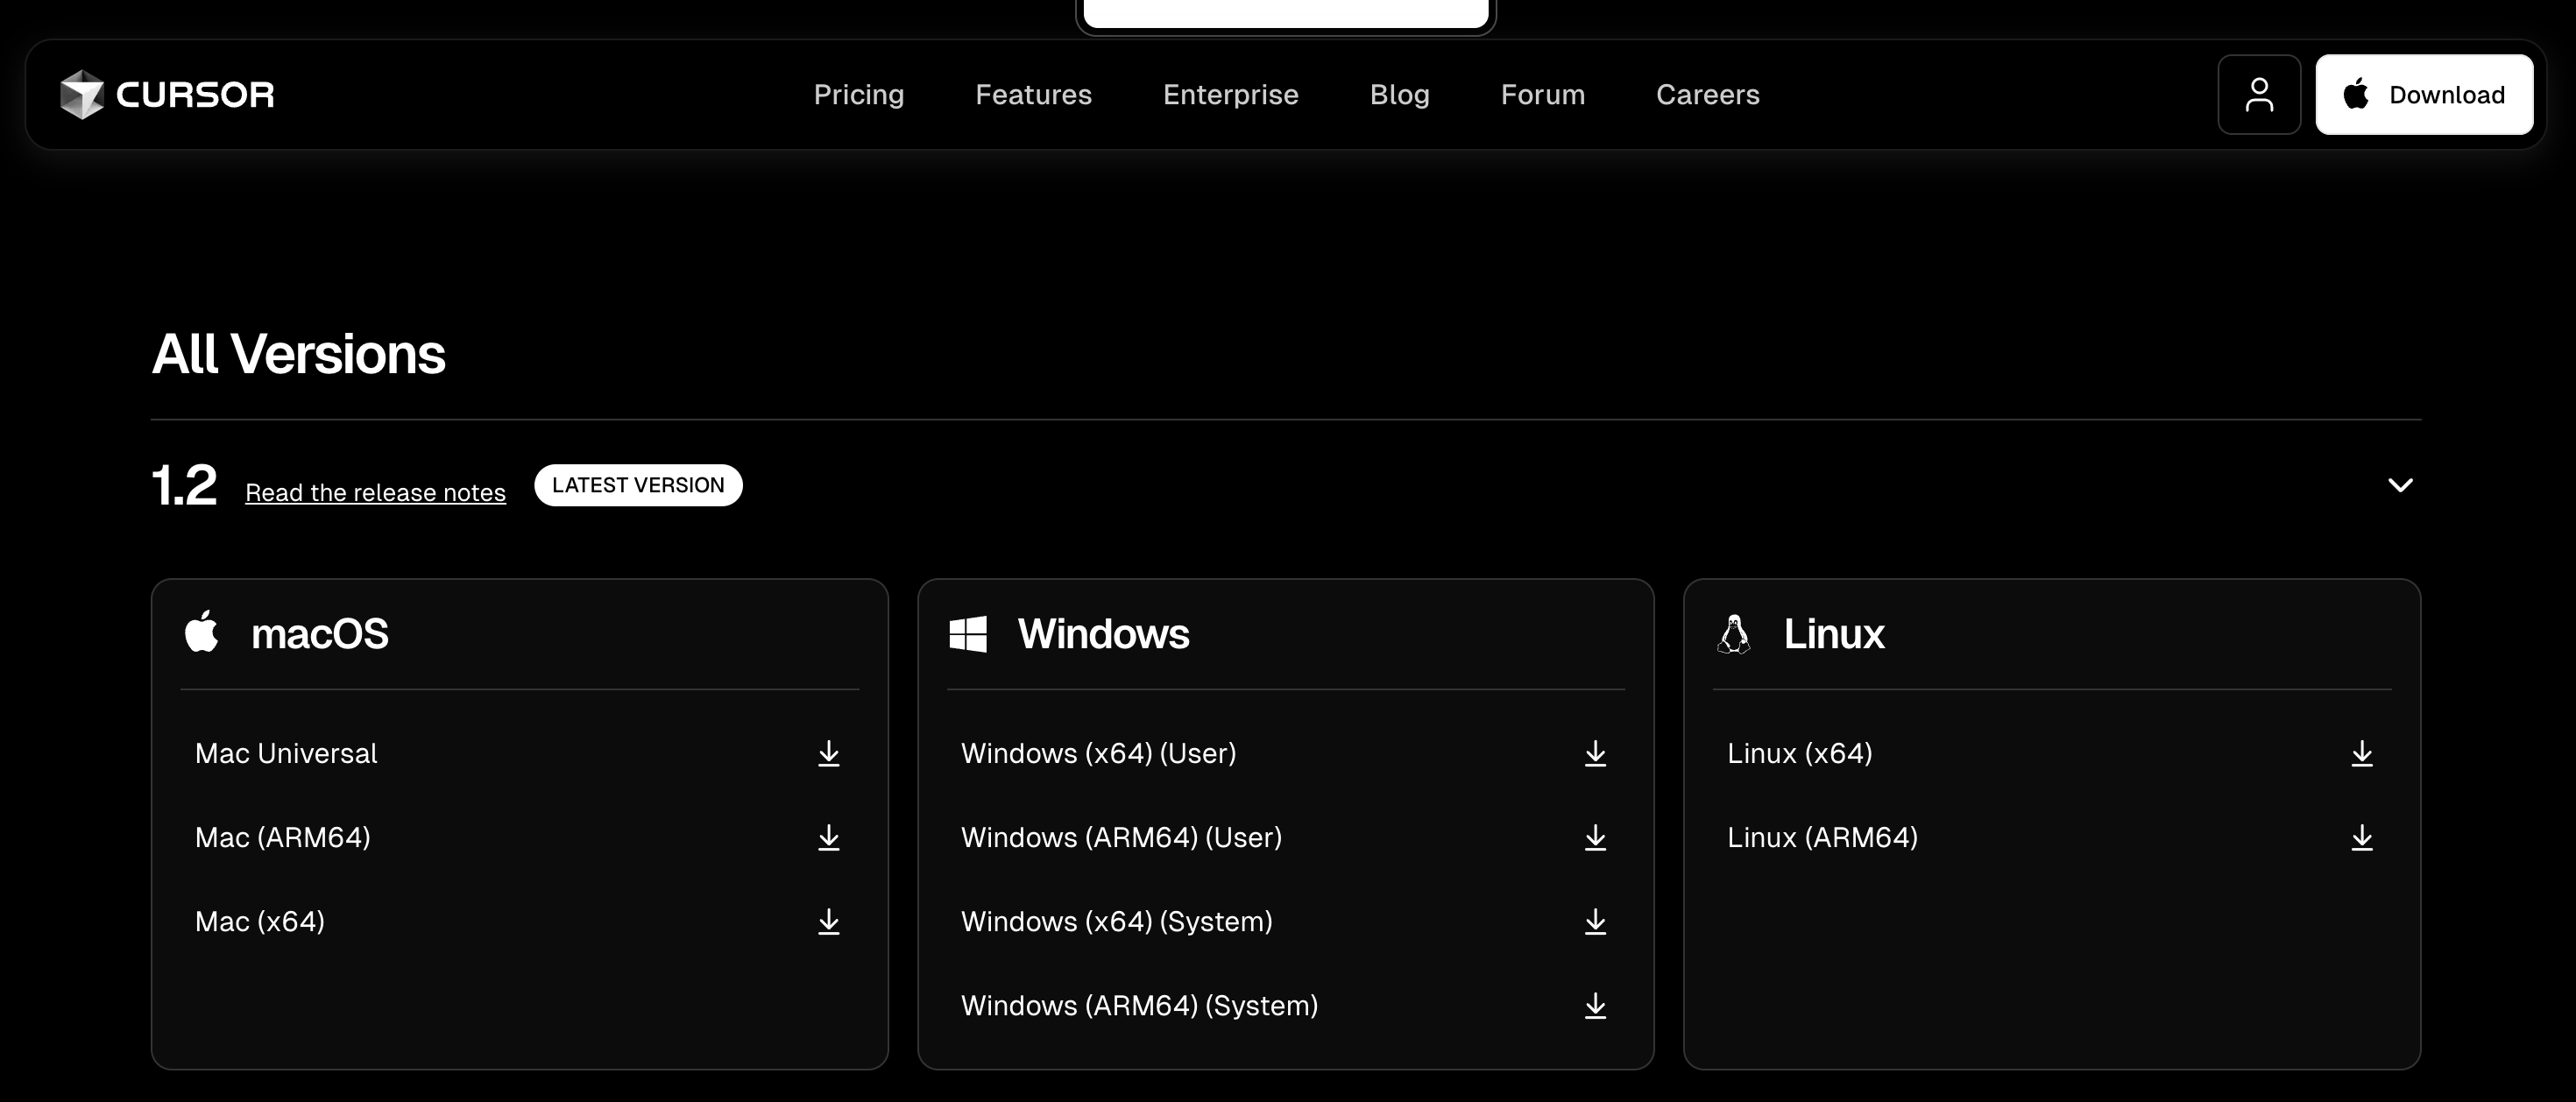
Task: Click the download icon for Linux (x64)
Action: click(2361, 754)
